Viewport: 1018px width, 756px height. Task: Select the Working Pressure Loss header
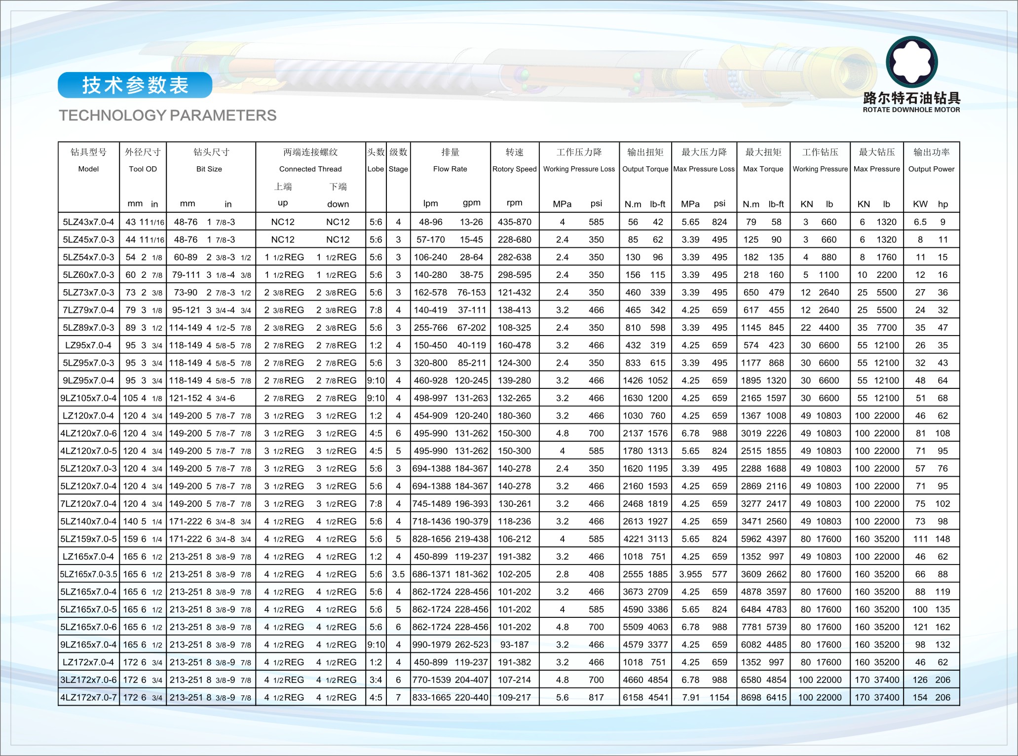tap(579, 169)
